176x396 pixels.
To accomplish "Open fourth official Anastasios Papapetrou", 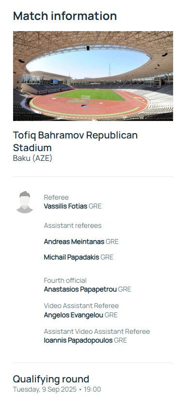I will (x=80, y=290).
